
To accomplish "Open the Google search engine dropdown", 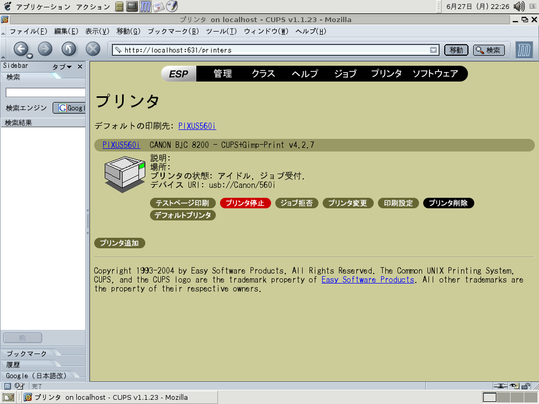I will tap(69, 108).
